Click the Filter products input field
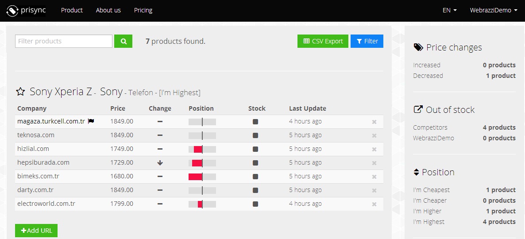The image size is (525, 239). pyautogui.click(x=64, y=41)
